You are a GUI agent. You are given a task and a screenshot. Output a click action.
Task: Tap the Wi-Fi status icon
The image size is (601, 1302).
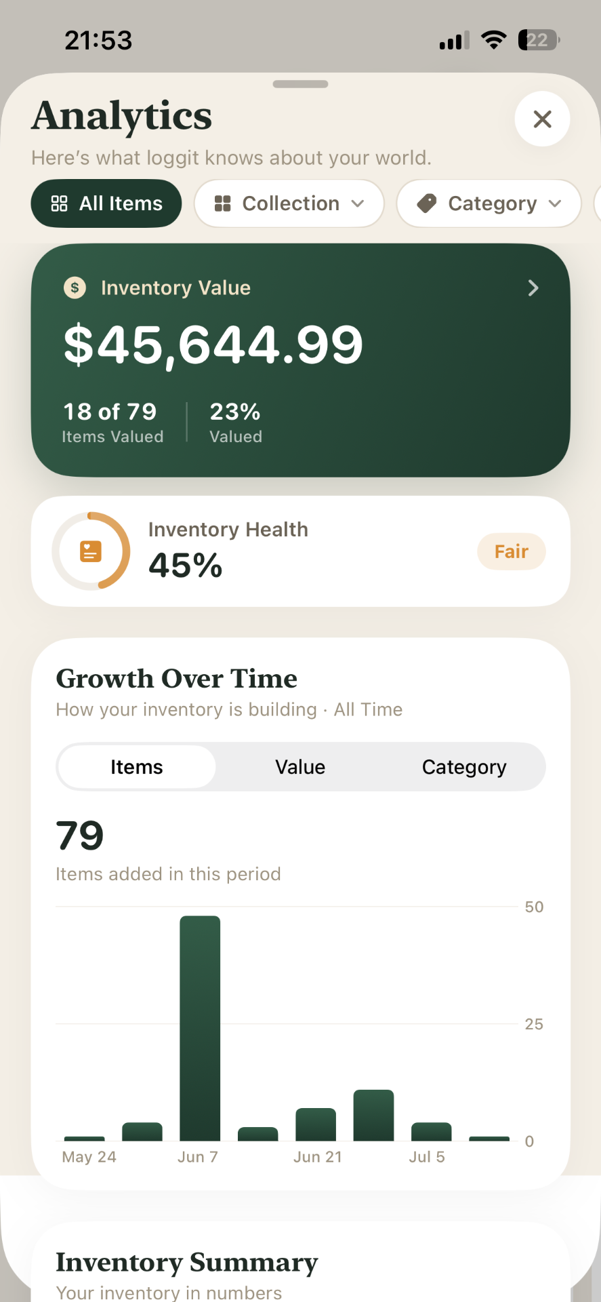[x=494, y=40]
